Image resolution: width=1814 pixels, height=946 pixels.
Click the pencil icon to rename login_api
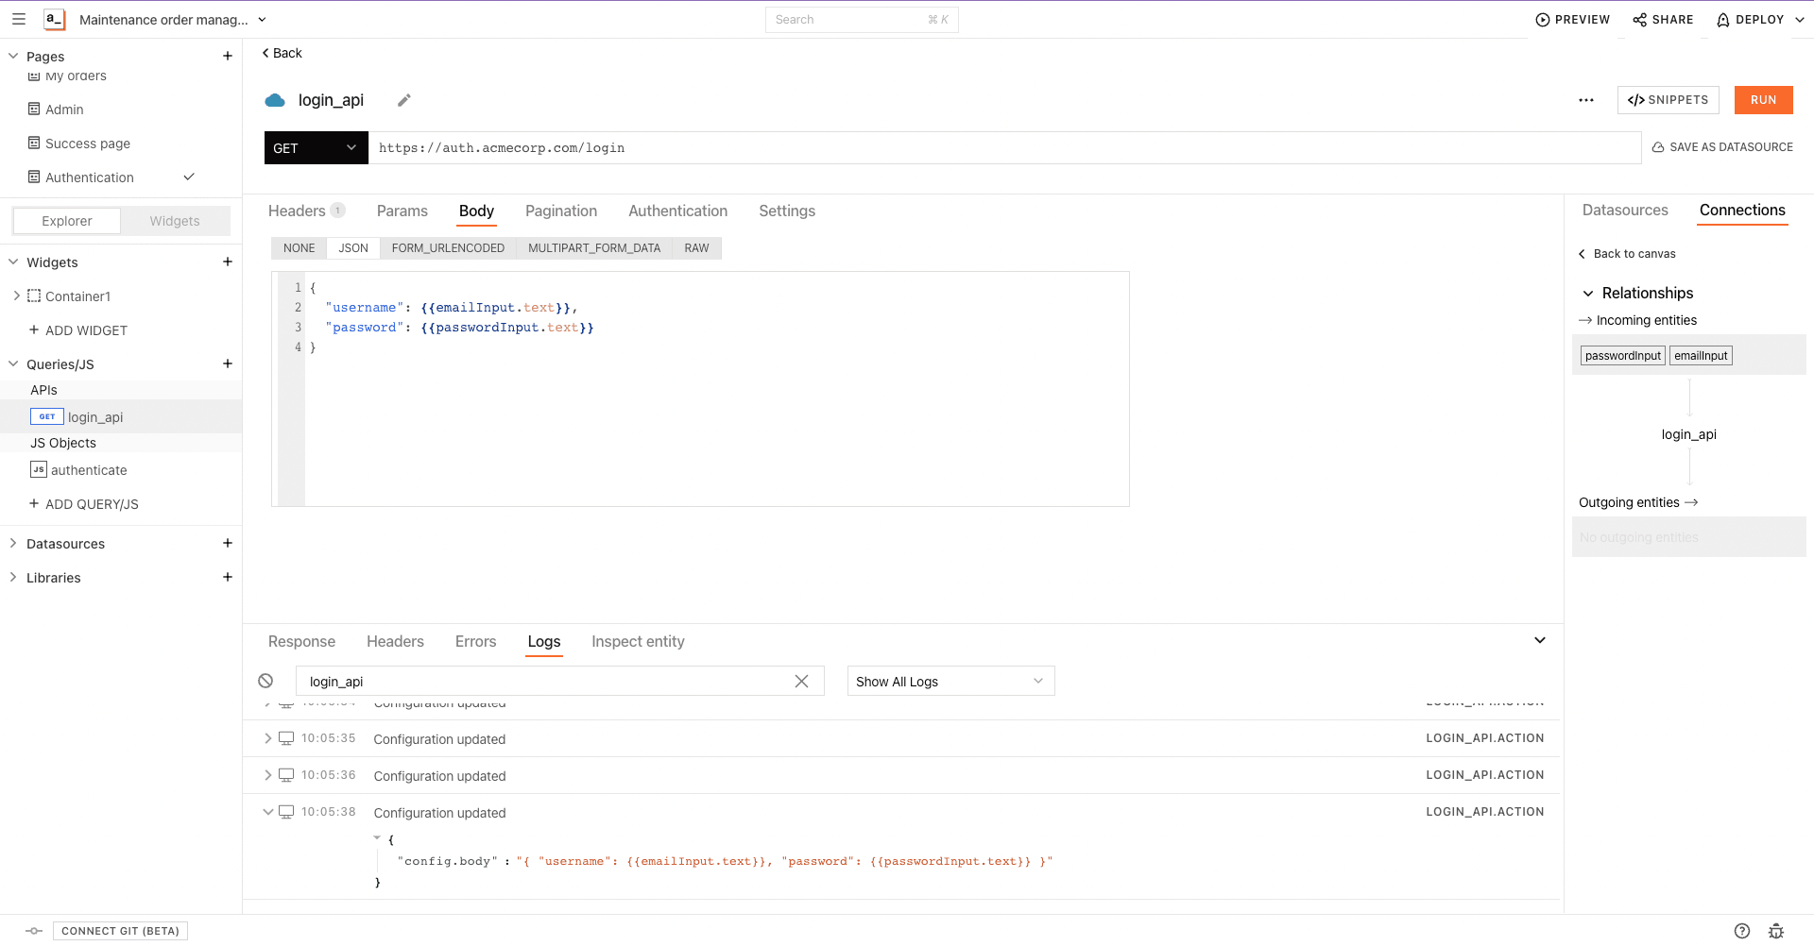coord(404,100)
